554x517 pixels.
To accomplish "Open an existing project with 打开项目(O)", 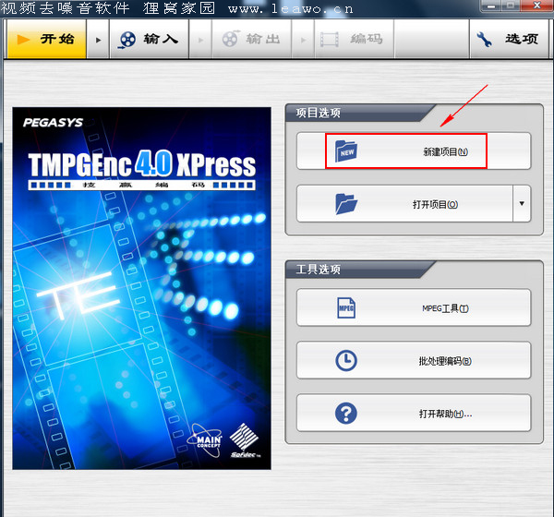I will pos(404,204).
